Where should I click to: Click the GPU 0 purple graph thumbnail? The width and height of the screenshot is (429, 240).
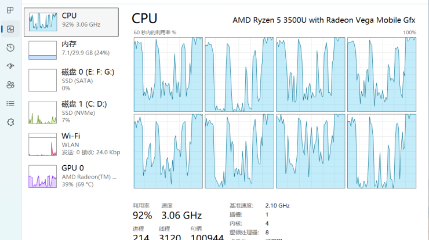(42, 176)
